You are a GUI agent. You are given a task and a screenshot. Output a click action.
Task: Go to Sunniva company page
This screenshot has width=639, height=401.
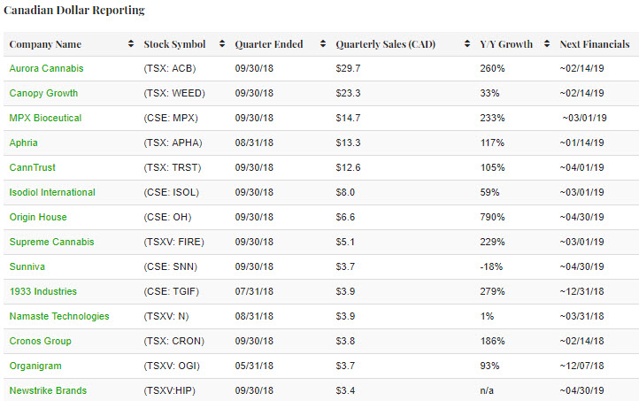27,267
